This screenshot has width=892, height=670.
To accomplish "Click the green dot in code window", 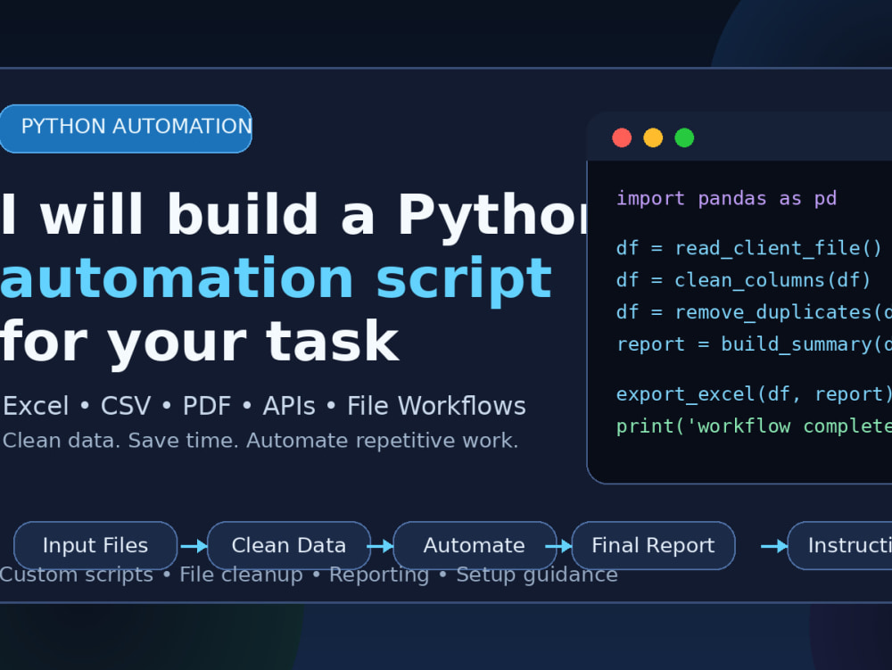I will (684, 137).
